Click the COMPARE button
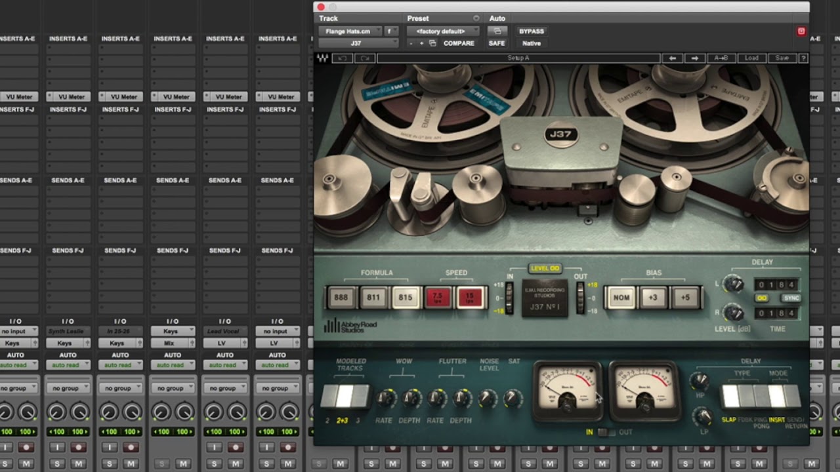The width and height of the screenshot is (840, 472). pos(459,43)
